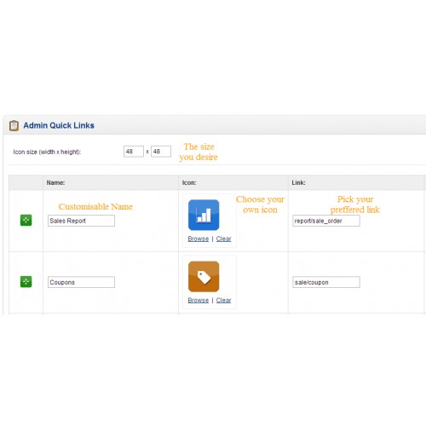Click the blue Sales Report chart icon
The height and width of the screenshot is (426, 426).
coord(204,215)
